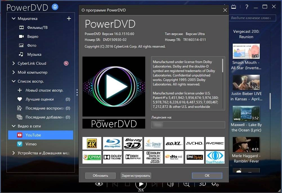Open the volume speaker control

click(170, 184)
